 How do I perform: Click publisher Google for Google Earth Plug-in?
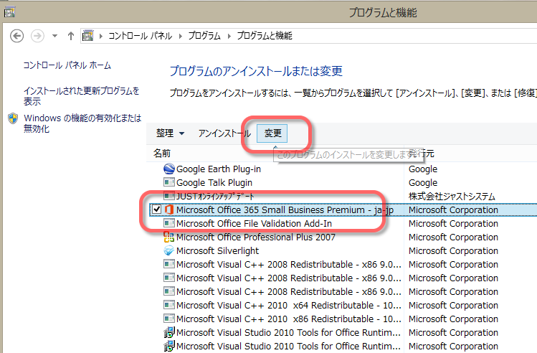423,169
